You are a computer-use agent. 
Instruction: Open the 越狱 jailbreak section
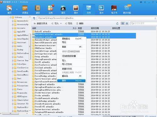38,10
